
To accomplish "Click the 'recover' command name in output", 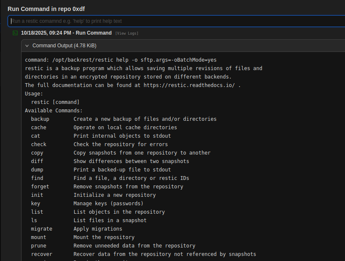I will (x=41, y=254).
